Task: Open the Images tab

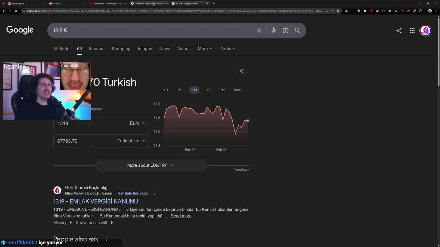Action: coord(145,49)
